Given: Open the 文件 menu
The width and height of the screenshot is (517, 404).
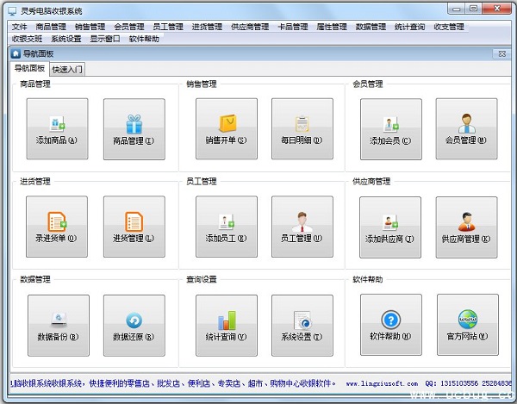Looking at the screenshot, I should pos(19,27).
